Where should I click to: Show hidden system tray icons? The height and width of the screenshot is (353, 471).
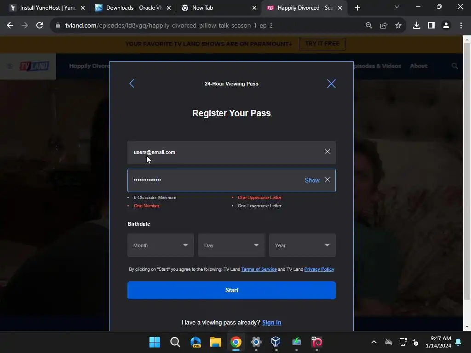tap(374, 342)
